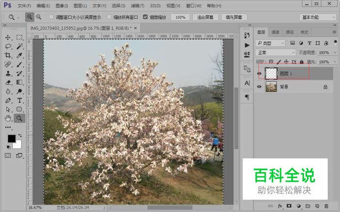Select the Zoom tool in toolbox
Image resolution: width=340 pixels, height=212 pixels.
(19, 118)
